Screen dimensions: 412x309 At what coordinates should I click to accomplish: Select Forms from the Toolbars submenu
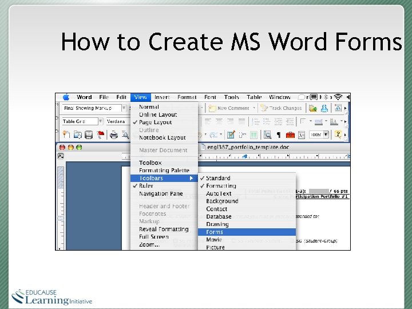pos(247,232)
